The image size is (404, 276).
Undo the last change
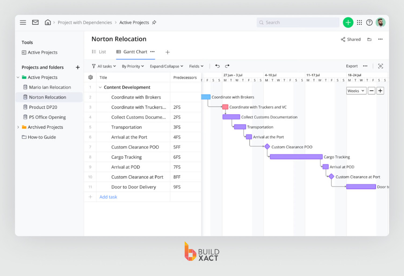(217, 66)
